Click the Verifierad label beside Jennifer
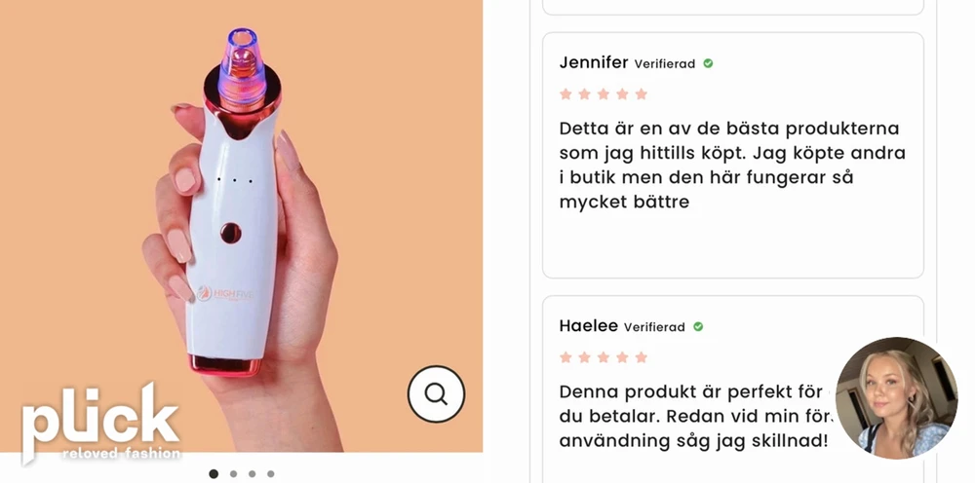The image size is (975, 483). (x=665, y=64)
